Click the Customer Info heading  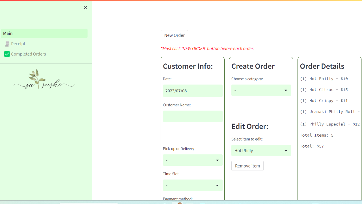(x=188, y=66)
